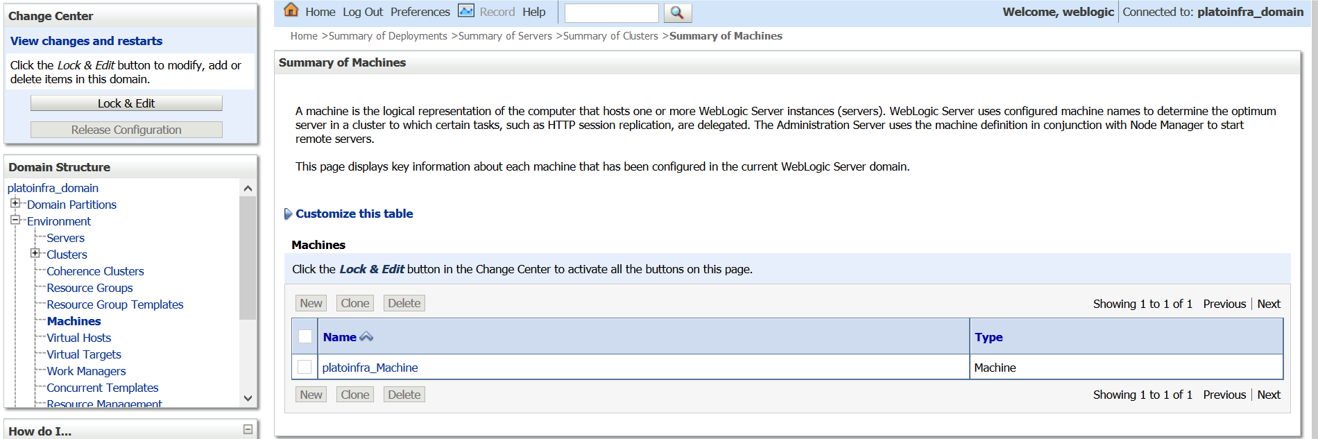
Task: Click the Machine type cell text
Action: point(995,368)
